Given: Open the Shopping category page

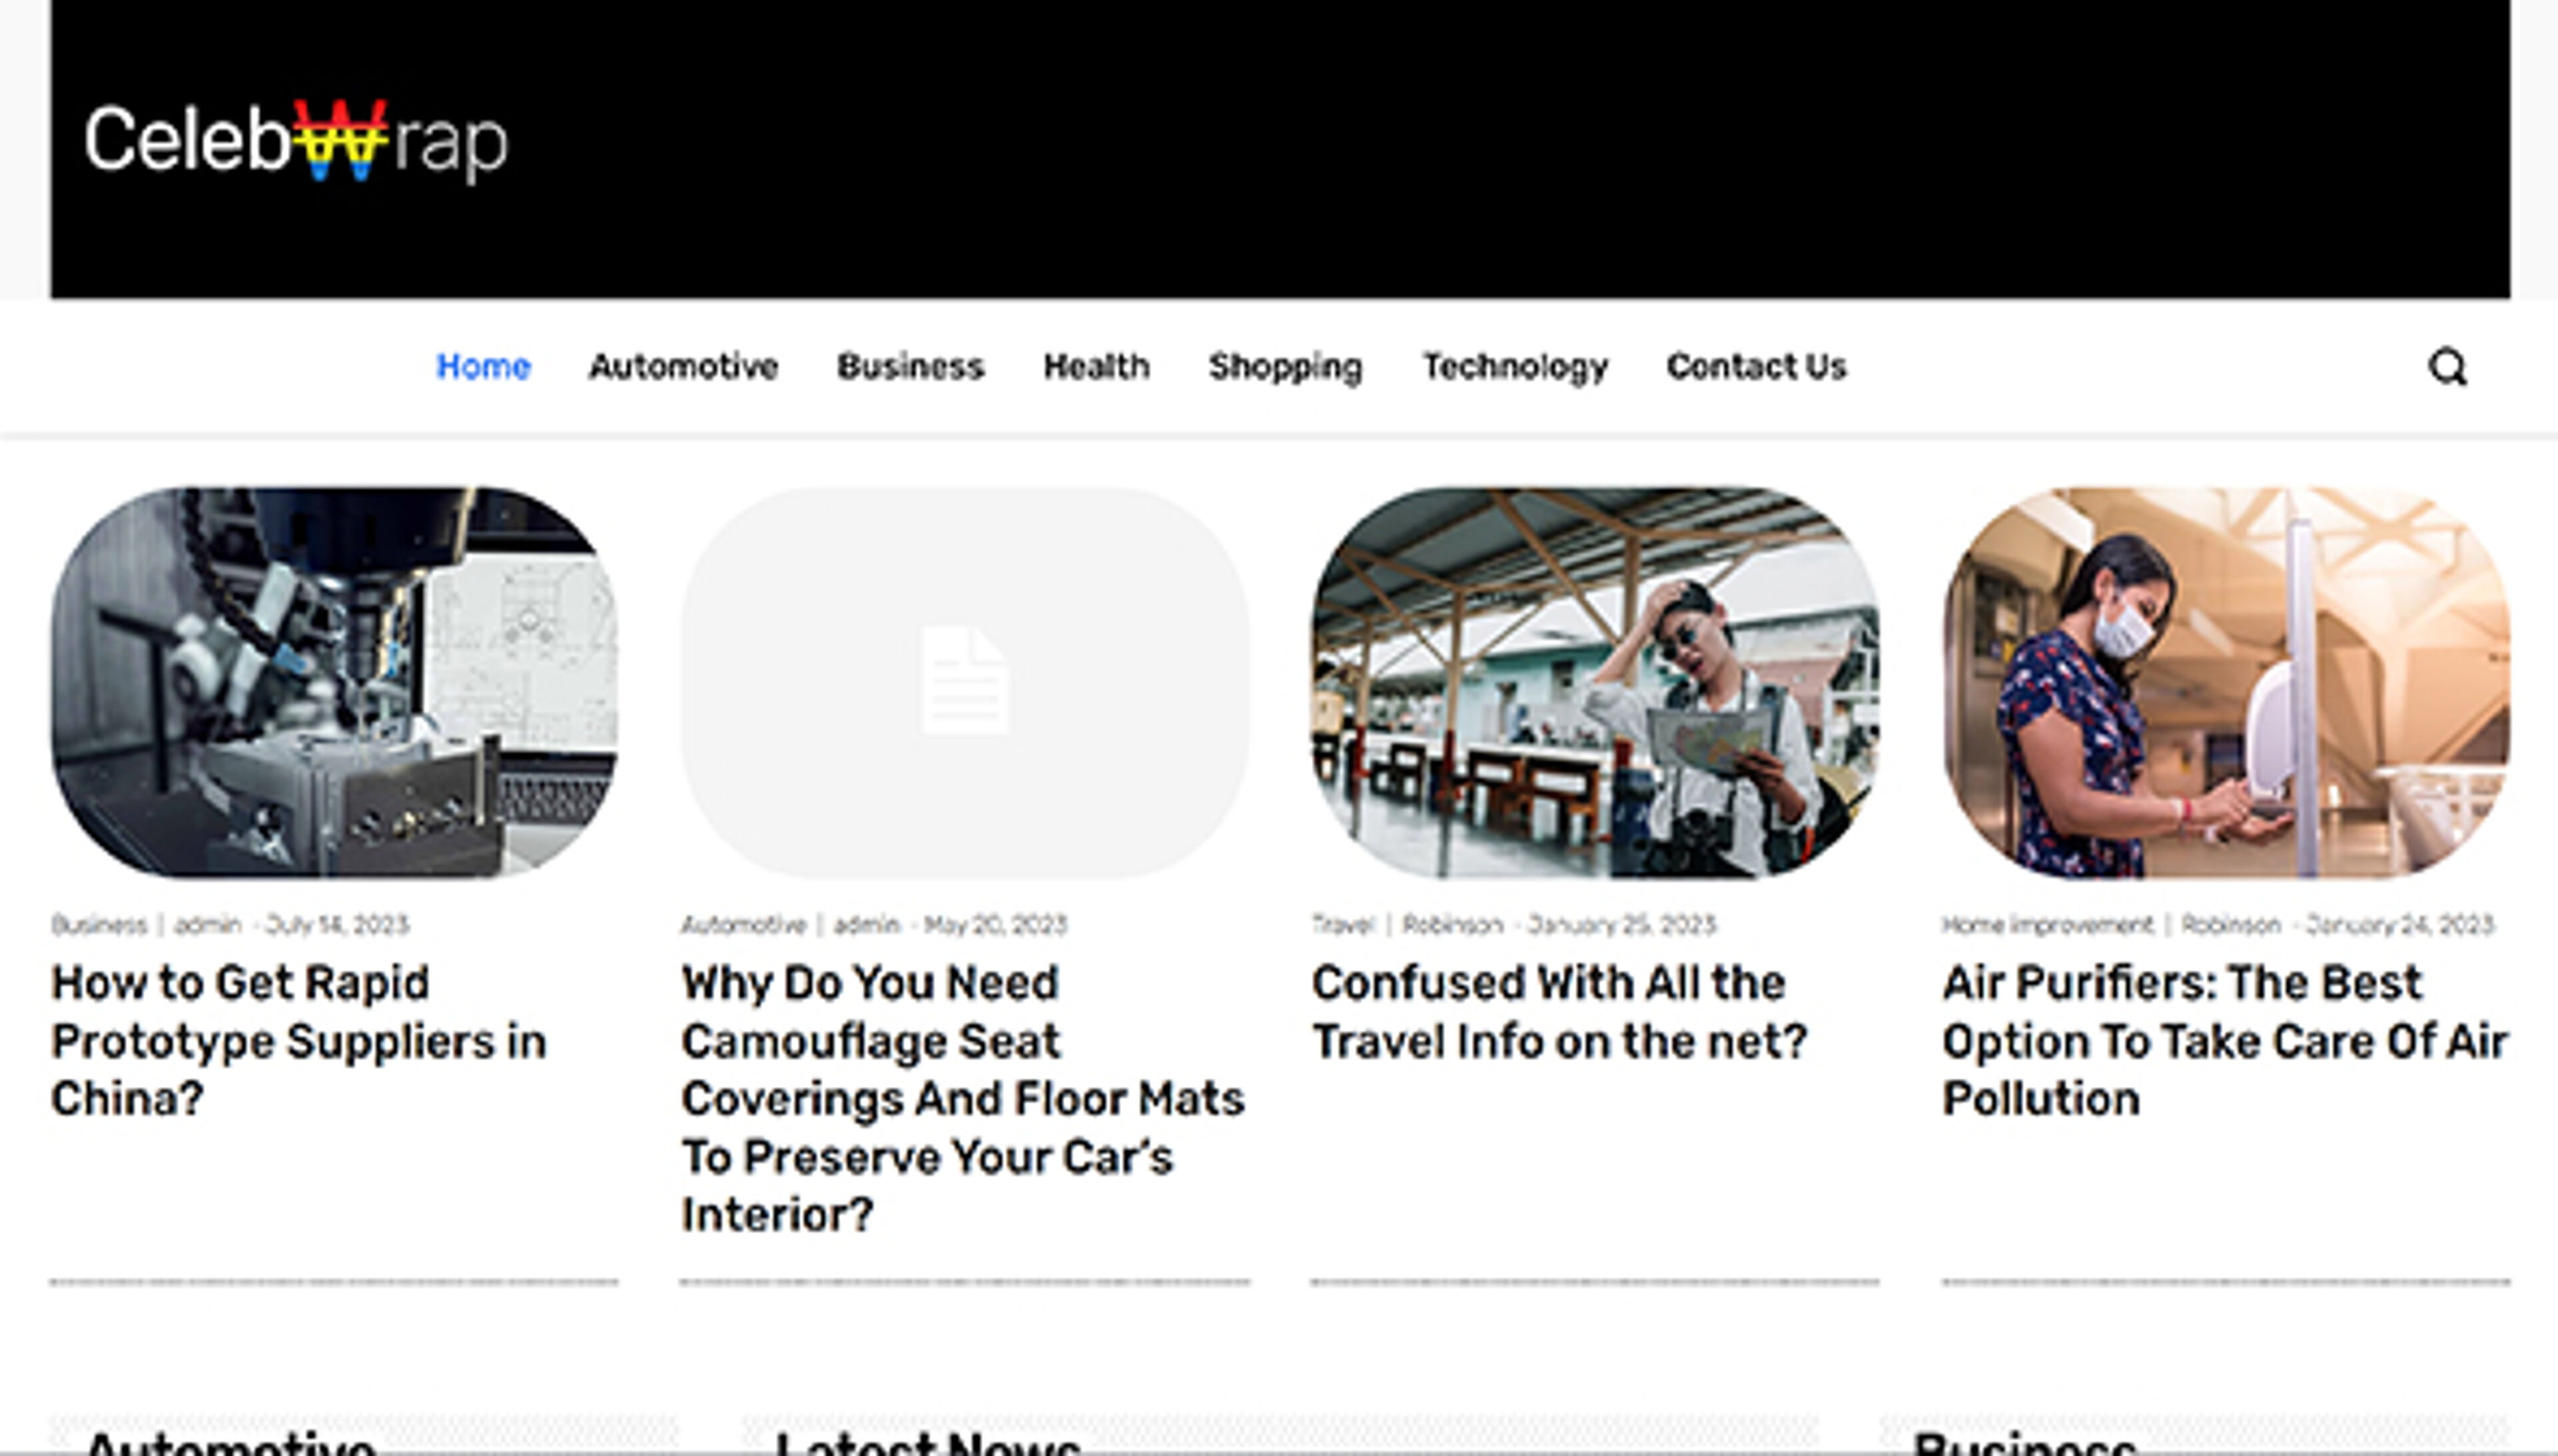Looking at the screenshot, I should tap(1285, 367).
